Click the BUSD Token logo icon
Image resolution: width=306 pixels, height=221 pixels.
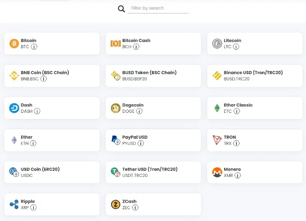pos(116,75)
